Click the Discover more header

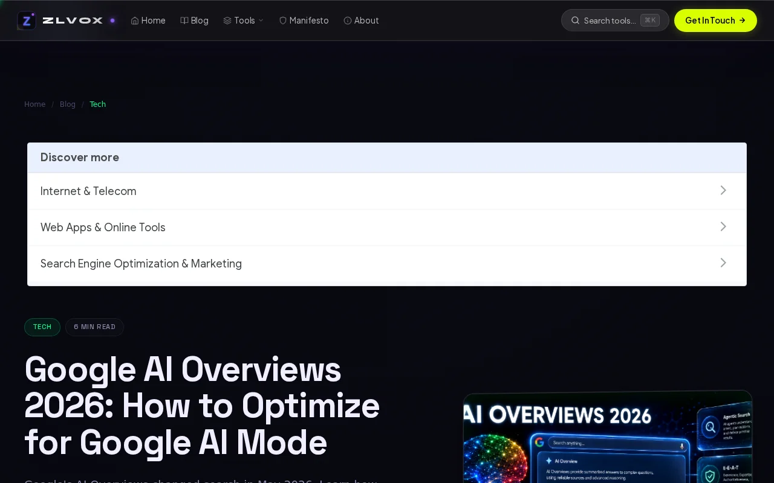tap(387, 158)
